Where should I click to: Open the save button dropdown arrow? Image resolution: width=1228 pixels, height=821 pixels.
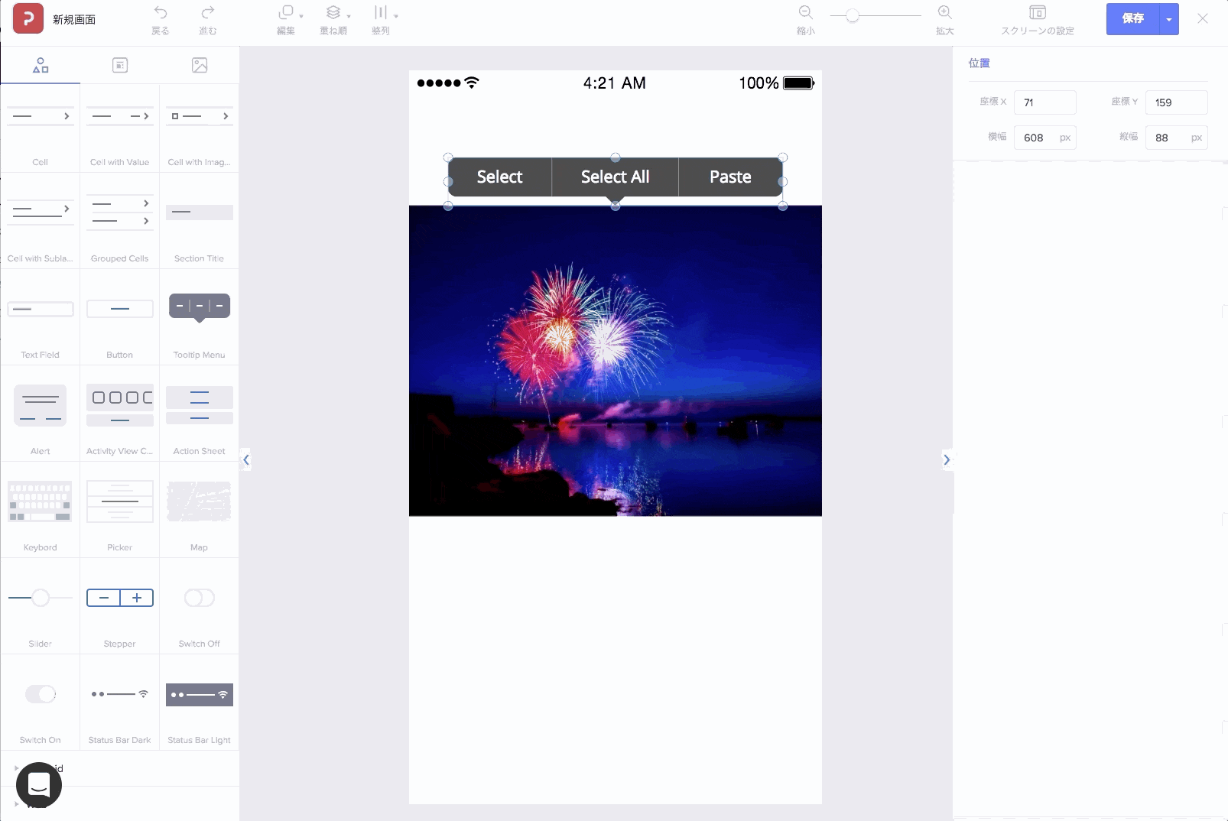(x=1169, y=19)
